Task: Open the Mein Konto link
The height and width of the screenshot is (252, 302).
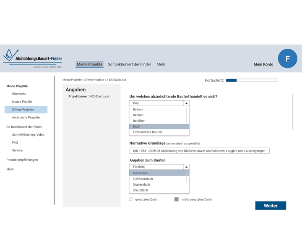Action: 263,64
